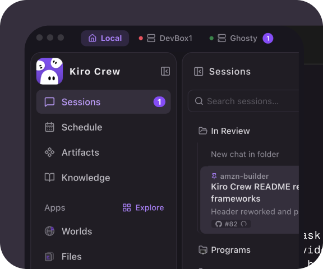Click the Programs folder icon
This screenshot has height=269, width=323.
click(x=203, y=250)
